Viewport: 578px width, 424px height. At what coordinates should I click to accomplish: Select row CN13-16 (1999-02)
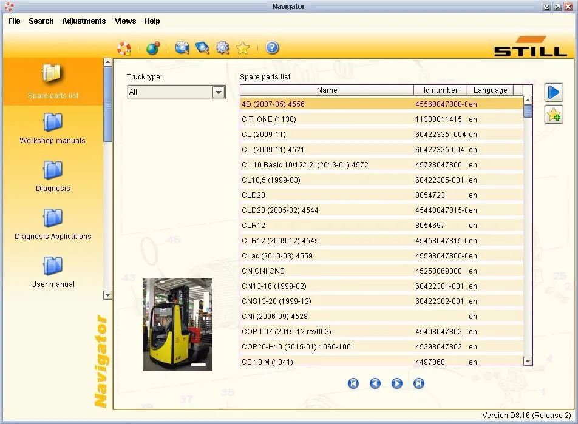(381, 286)
